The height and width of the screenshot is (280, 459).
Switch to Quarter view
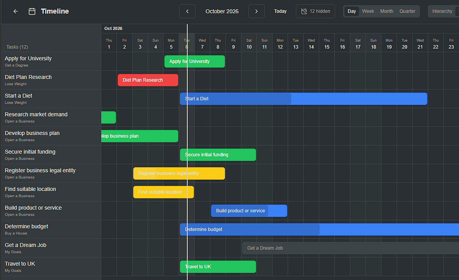(x=407, y=11)
